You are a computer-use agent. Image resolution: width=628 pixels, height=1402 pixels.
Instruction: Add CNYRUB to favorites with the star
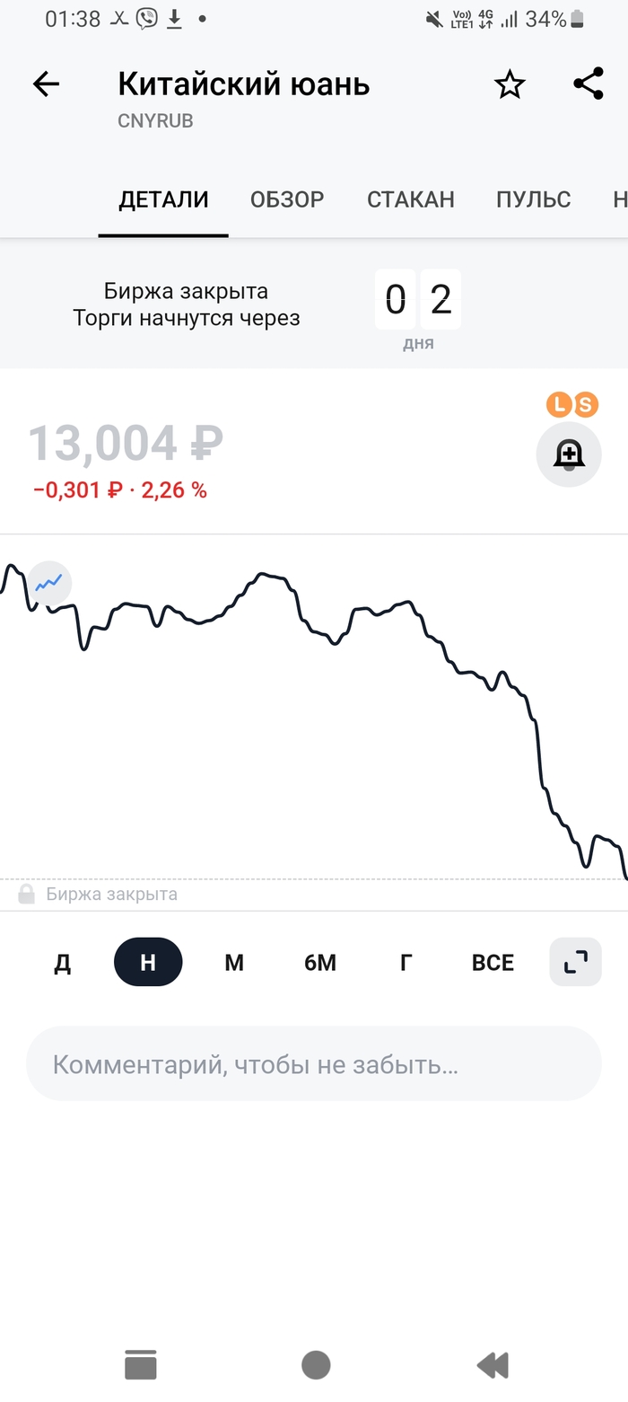[x=509, y=84]
